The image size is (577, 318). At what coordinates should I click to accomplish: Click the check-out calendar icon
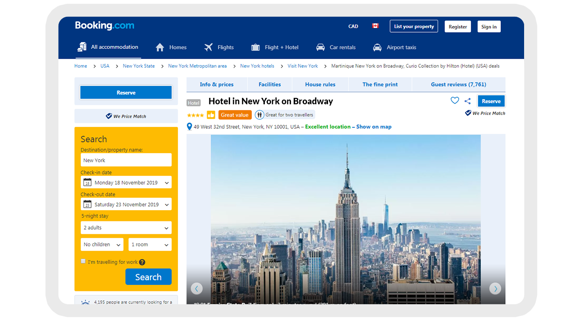(87, 204)
